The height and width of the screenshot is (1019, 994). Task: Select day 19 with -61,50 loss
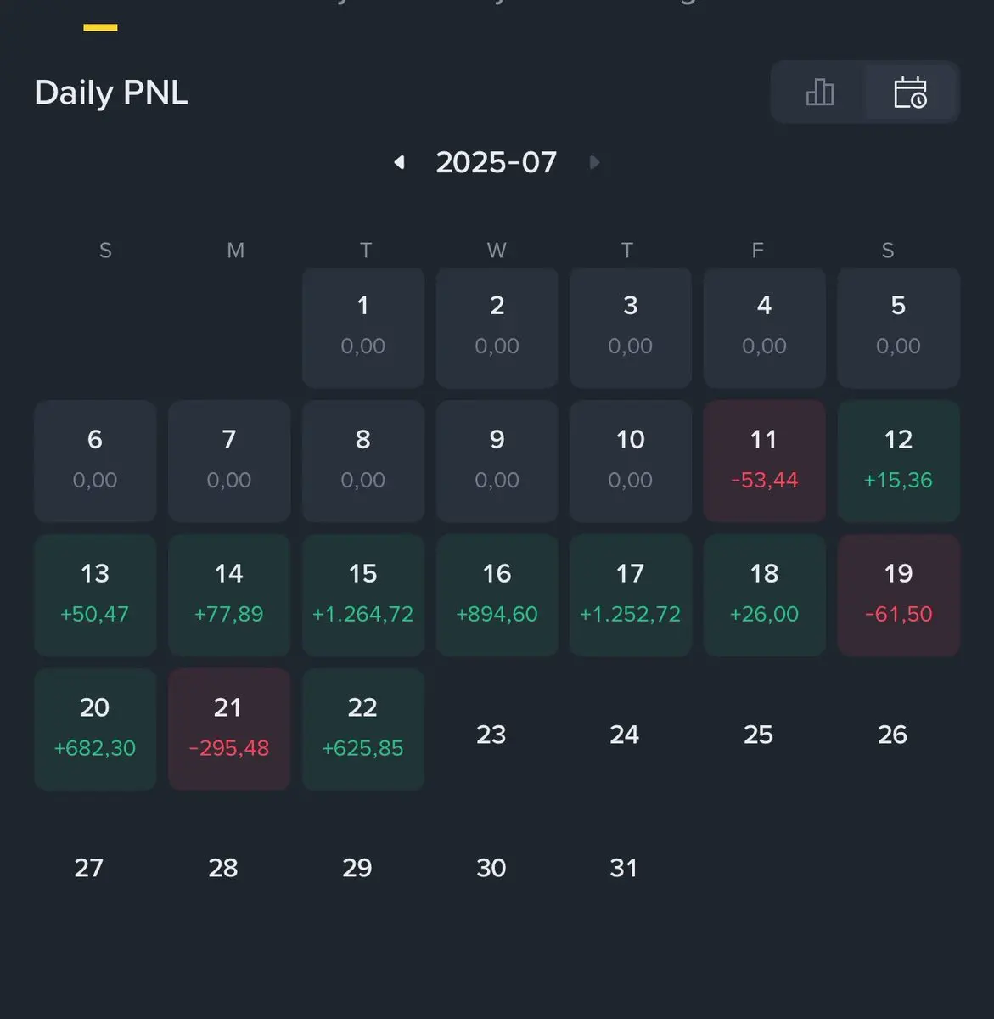[x=898, y=594]
